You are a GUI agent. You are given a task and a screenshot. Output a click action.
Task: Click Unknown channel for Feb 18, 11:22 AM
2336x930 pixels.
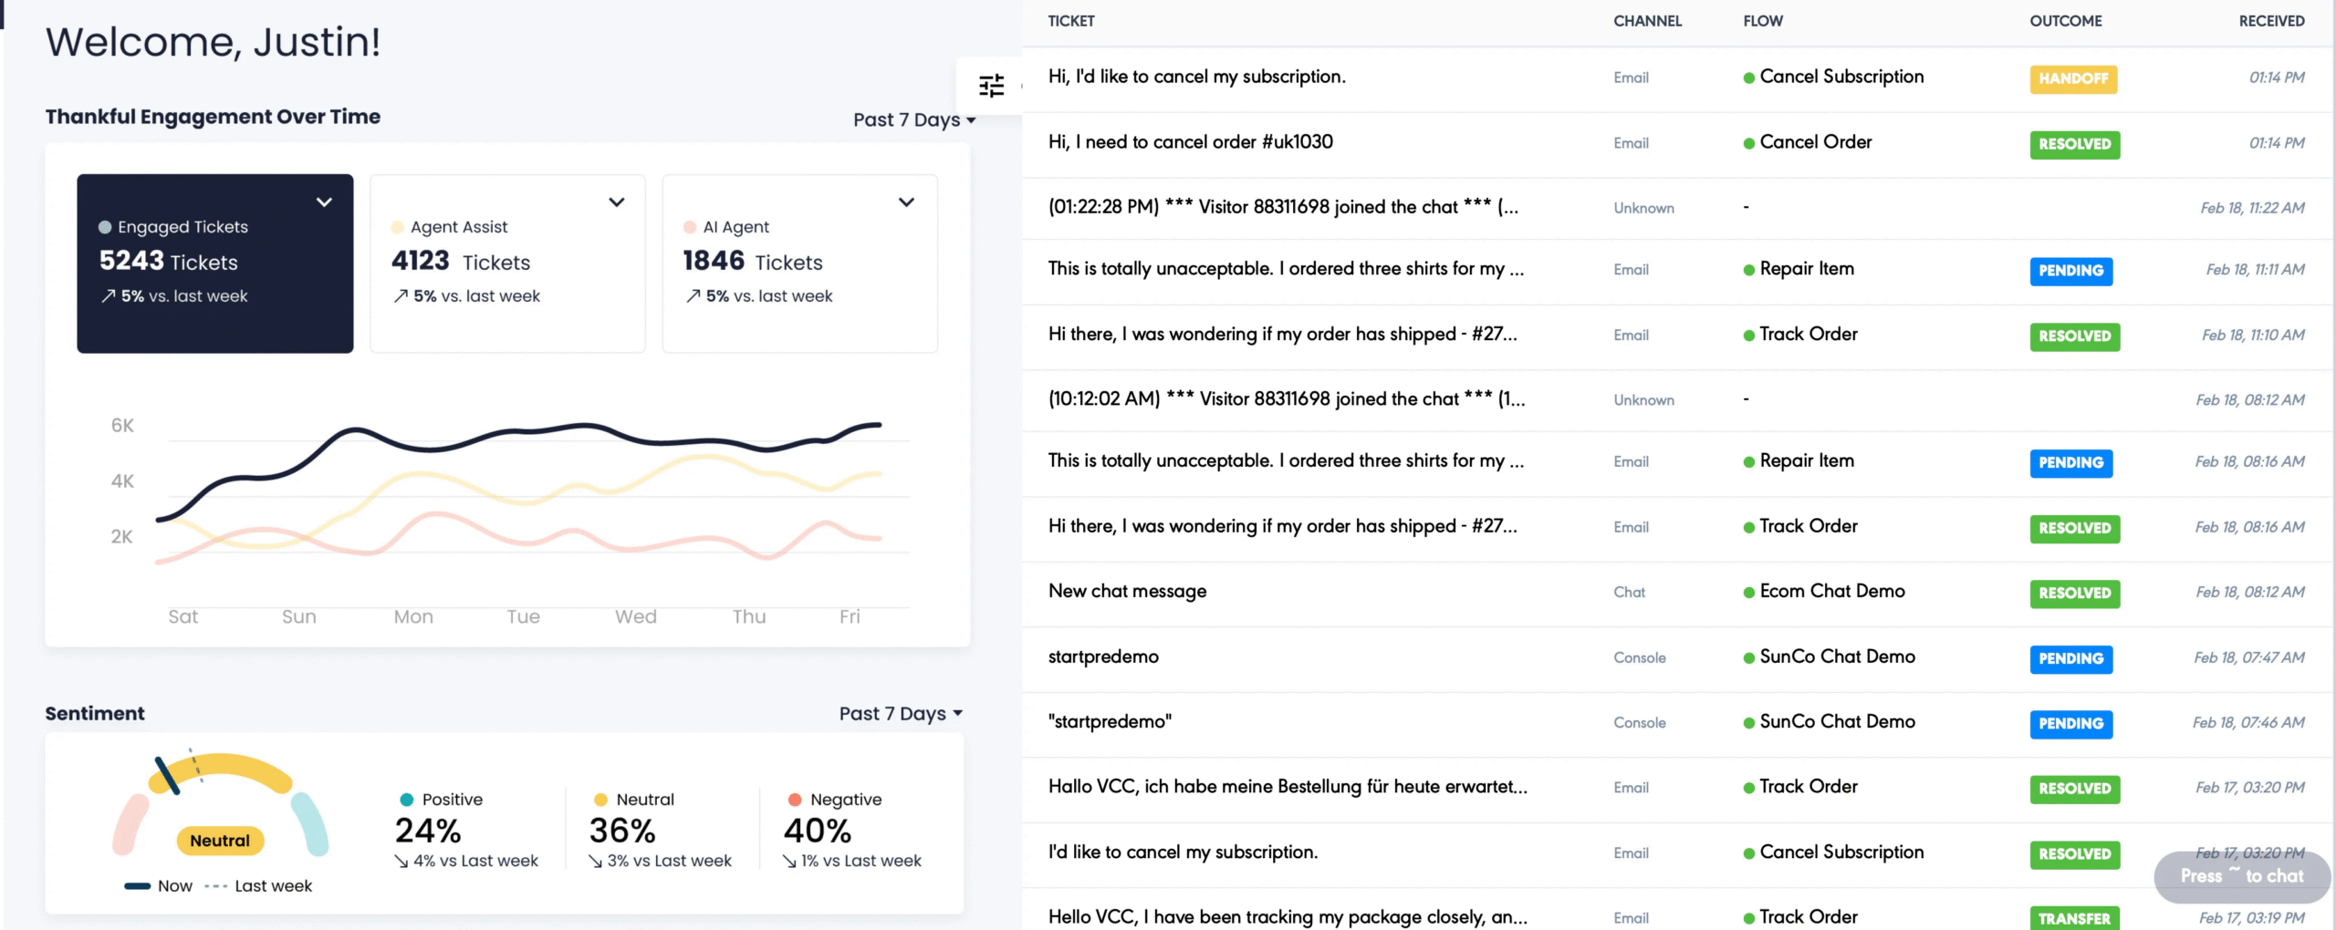pos(1643,208)
